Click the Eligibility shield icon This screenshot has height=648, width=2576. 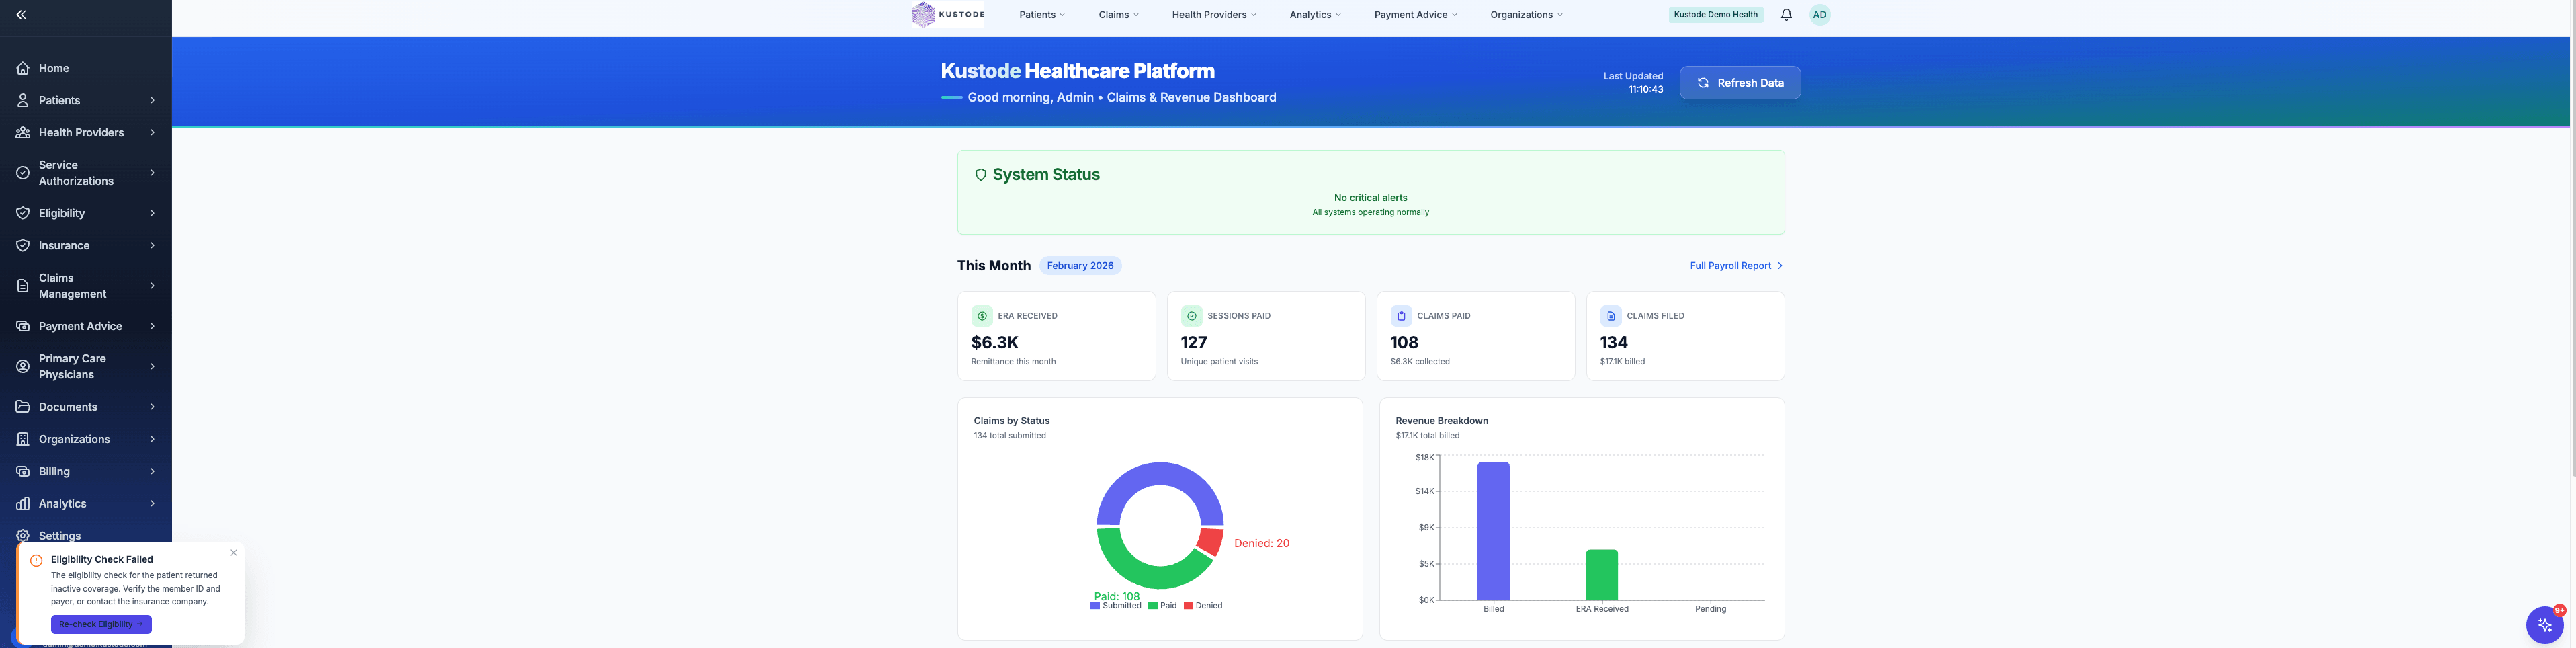pos(23,212)
